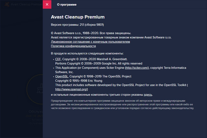The height and width of the screenshot is (138, 207).
Task: Click the здесь third-party components link
Action: [147, 95]
